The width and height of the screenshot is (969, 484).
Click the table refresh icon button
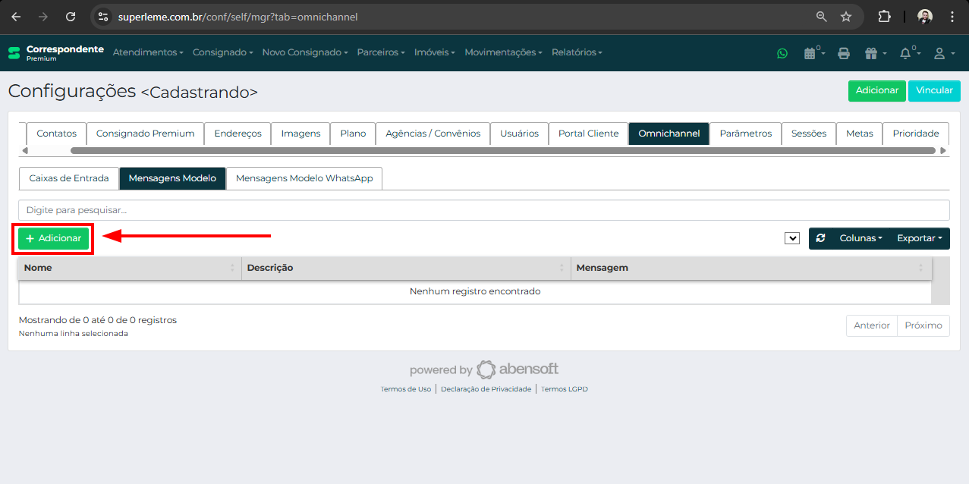820,238
